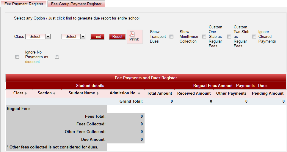
Task: Click the Total Amount column header
Action: coord(159,93)
